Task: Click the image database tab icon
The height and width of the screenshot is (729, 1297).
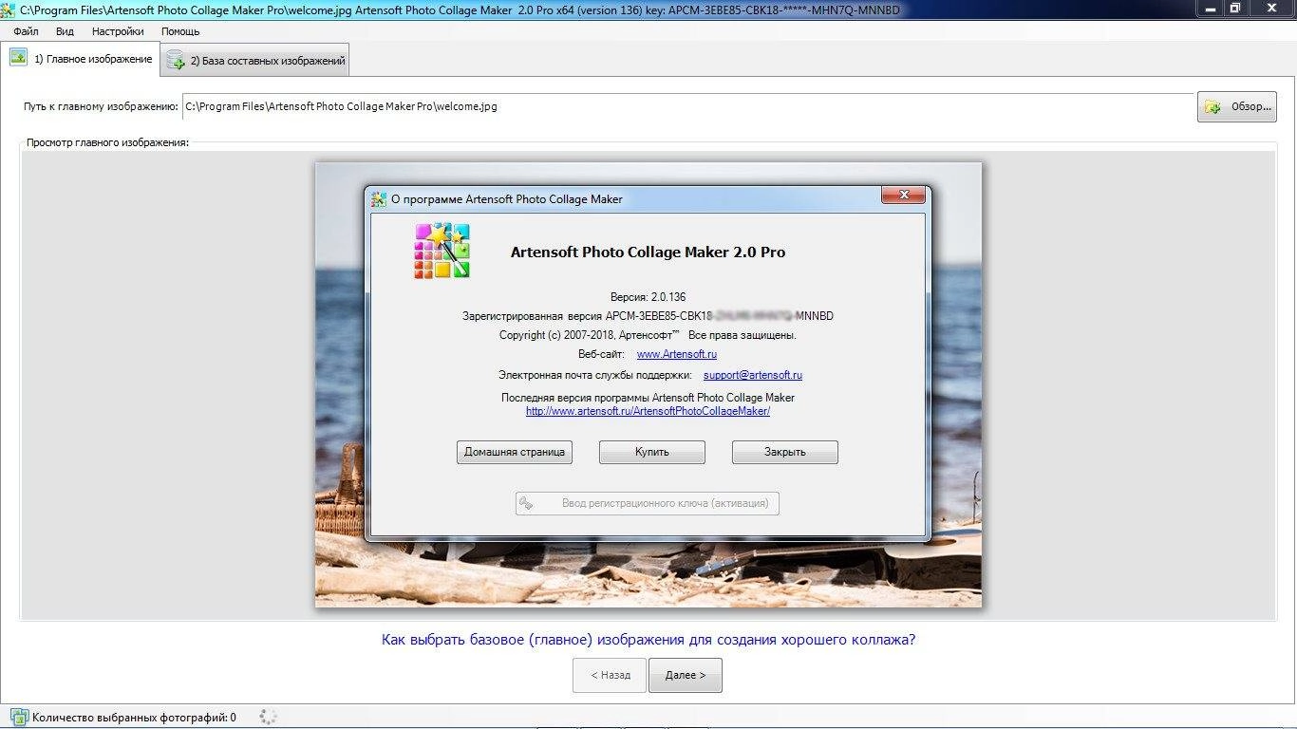Action: [176, 61]
